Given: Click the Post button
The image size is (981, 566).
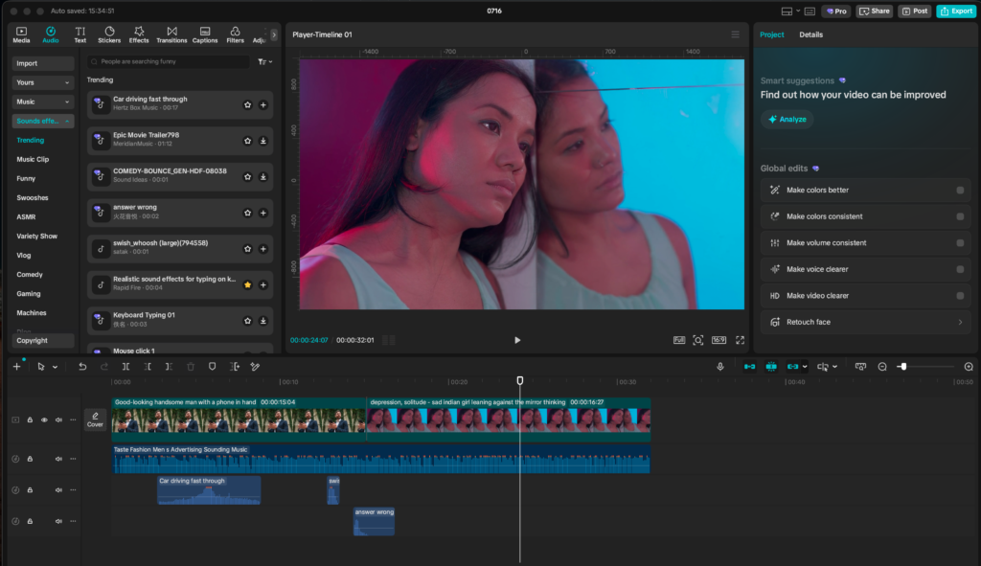Looking at the screenshot, I should [x=915, y=11].
